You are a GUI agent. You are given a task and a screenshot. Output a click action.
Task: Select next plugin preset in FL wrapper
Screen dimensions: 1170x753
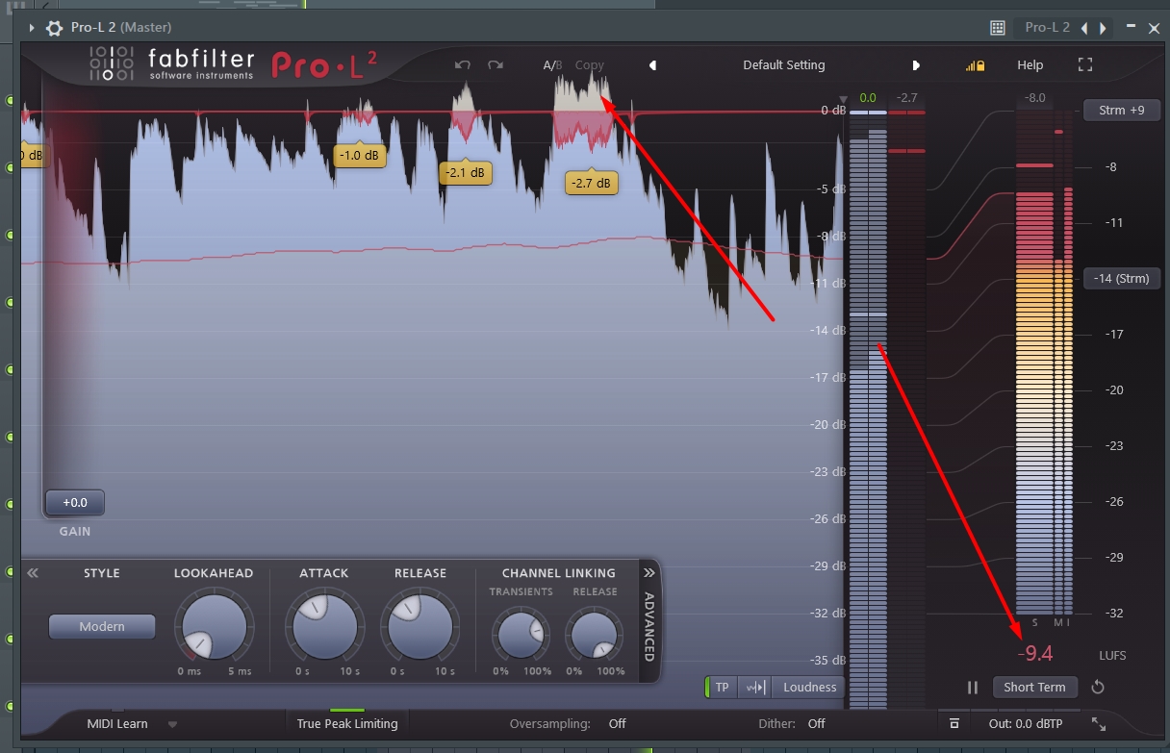1104,28
